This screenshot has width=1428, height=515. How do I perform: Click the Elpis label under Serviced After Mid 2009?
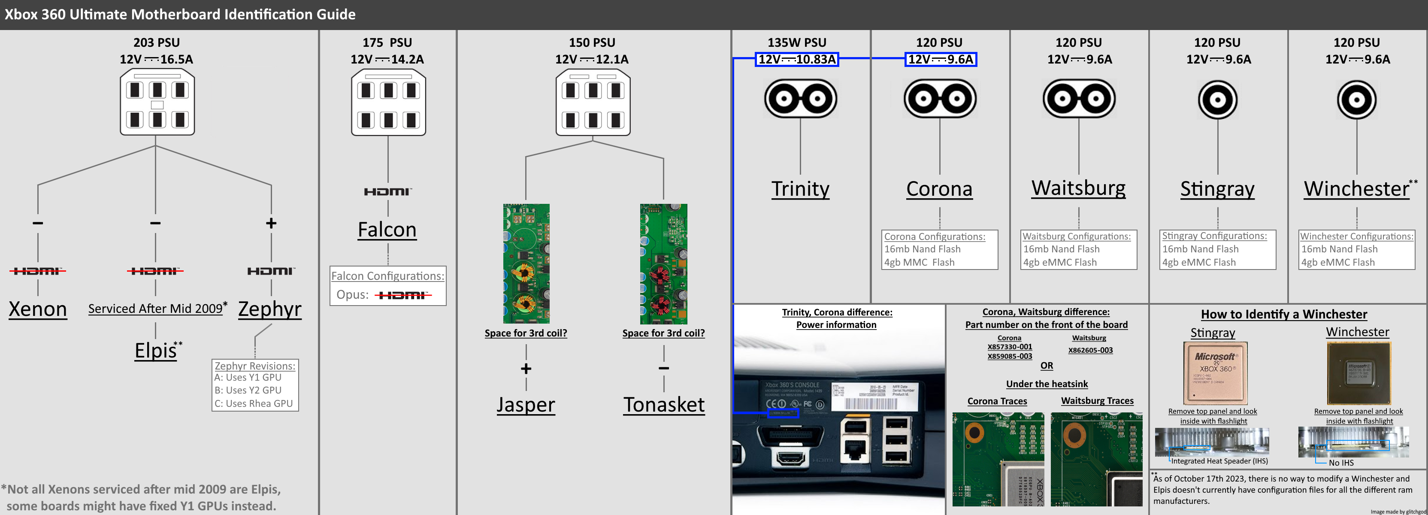156,350
